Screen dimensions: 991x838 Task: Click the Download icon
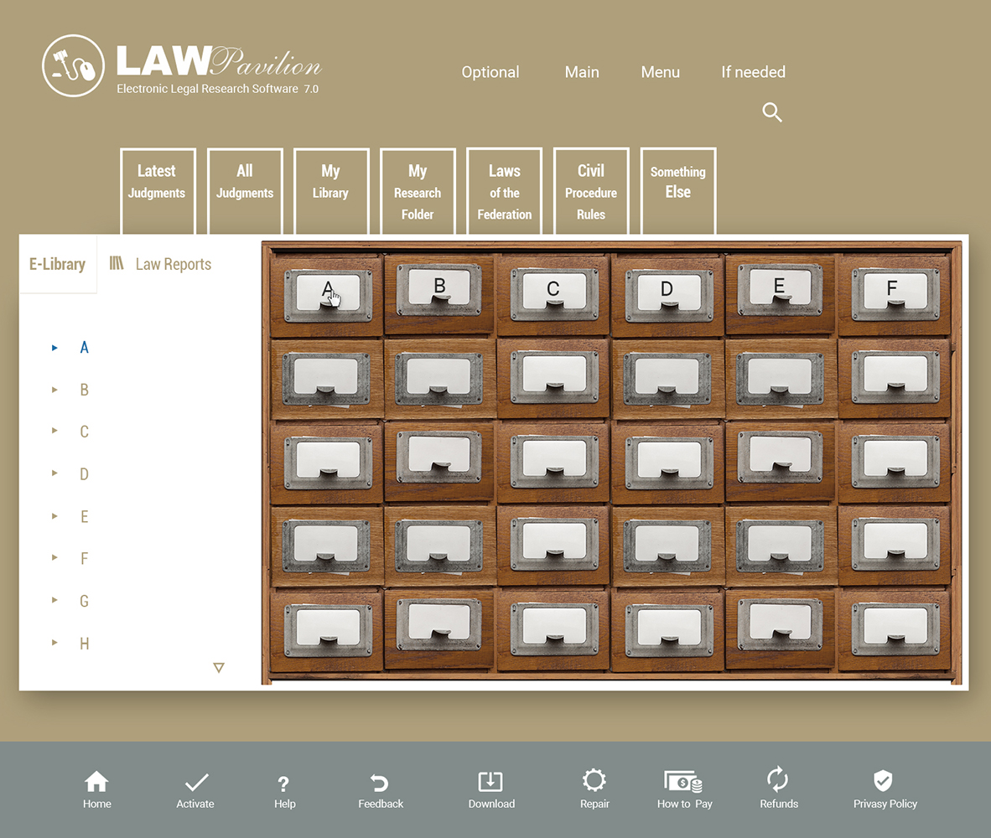point(490,782)
